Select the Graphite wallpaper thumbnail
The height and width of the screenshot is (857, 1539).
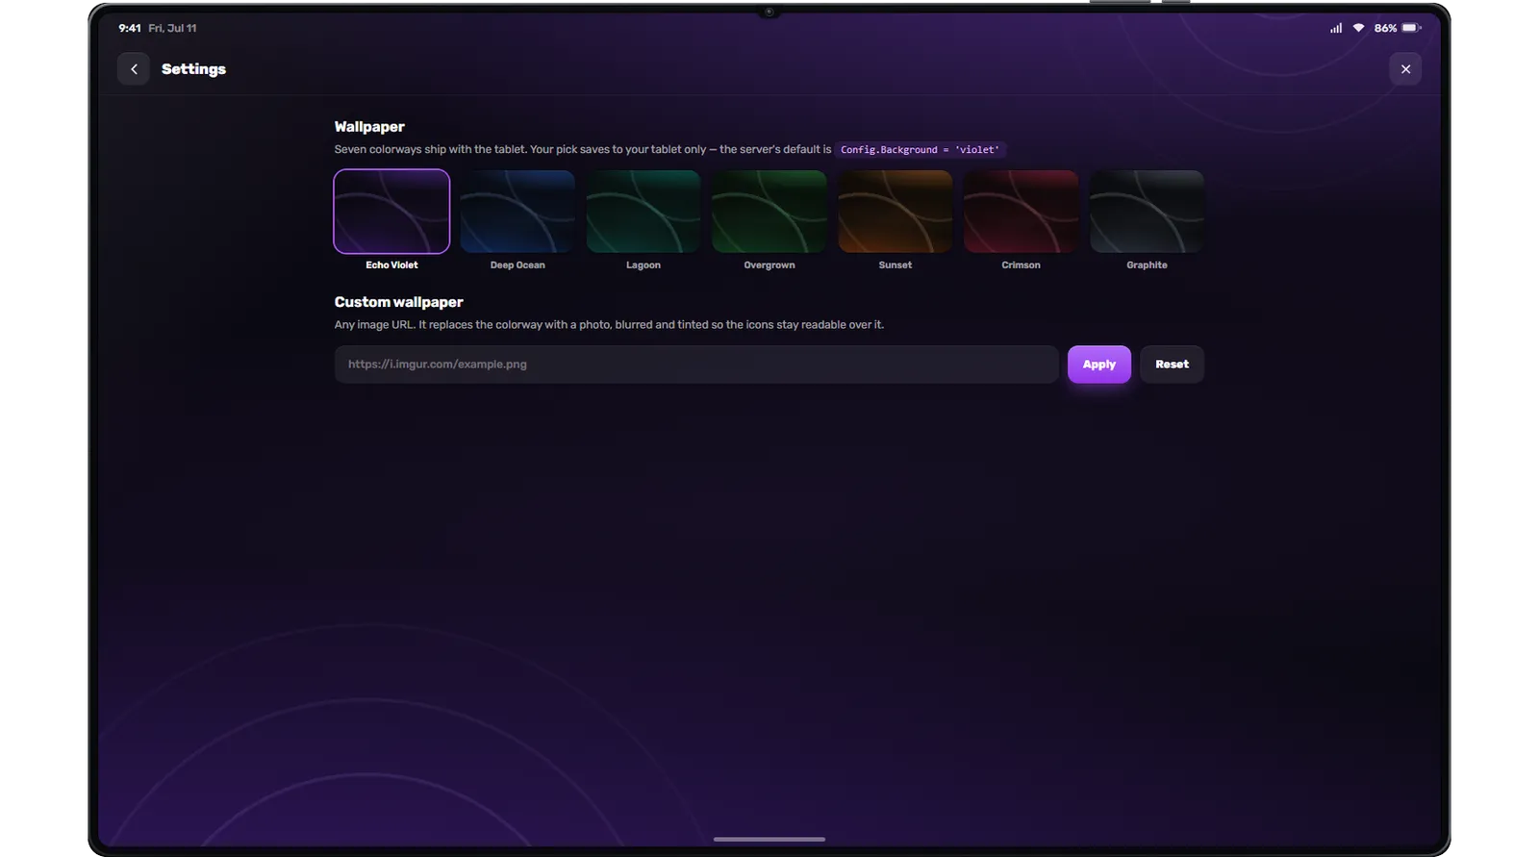click(1147, 212)
